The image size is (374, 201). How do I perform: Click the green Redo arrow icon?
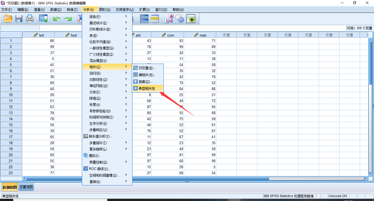[x=68, y=19]
